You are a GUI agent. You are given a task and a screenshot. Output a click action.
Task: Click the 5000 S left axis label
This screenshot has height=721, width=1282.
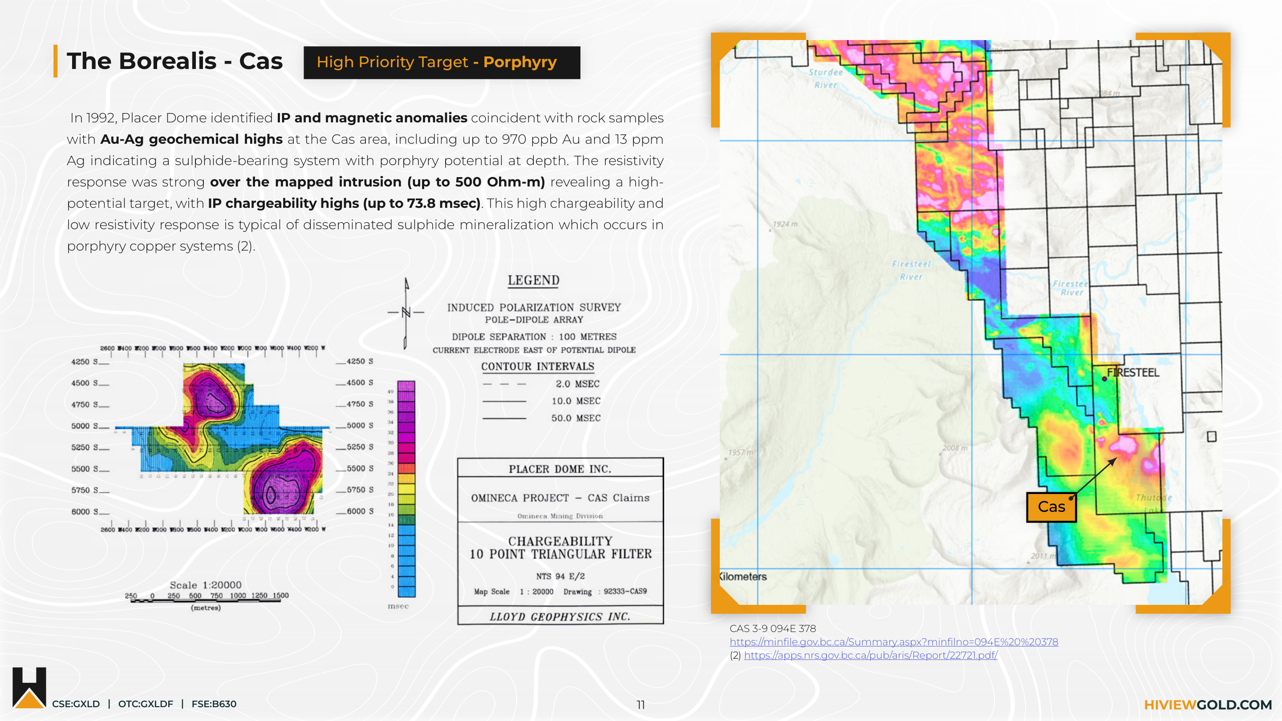point(85,426)
